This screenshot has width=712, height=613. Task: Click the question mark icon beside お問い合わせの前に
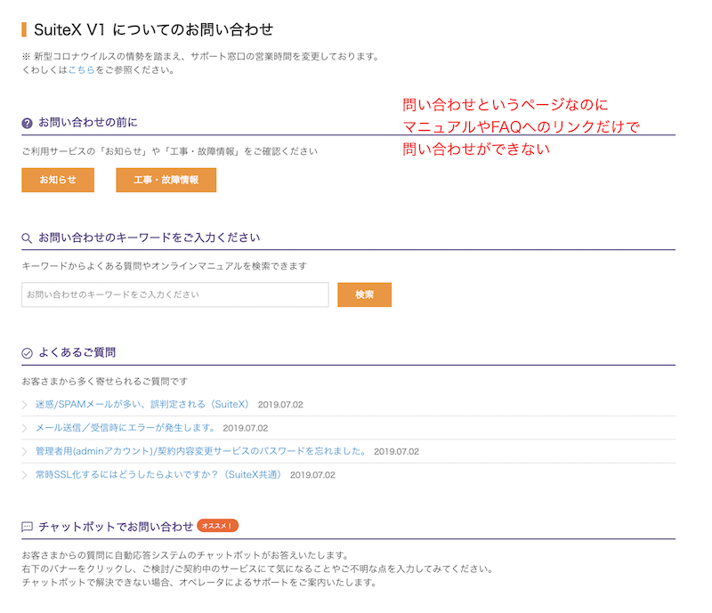[x=28, y=123]
